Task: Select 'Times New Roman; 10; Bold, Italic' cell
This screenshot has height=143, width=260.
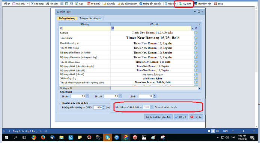Action: click(x=153, y=82)
